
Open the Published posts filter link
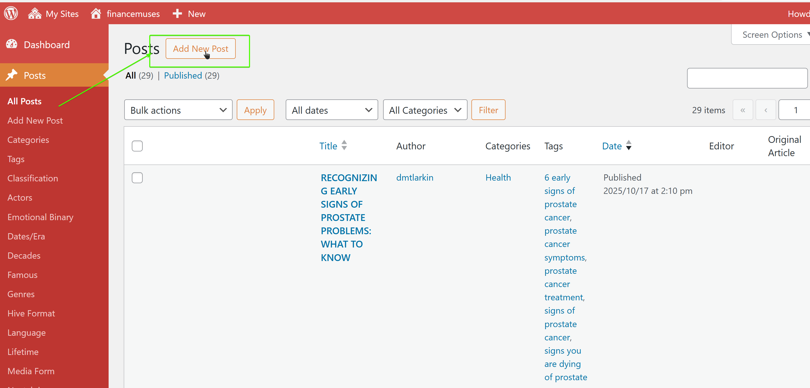tap(183, 75)
